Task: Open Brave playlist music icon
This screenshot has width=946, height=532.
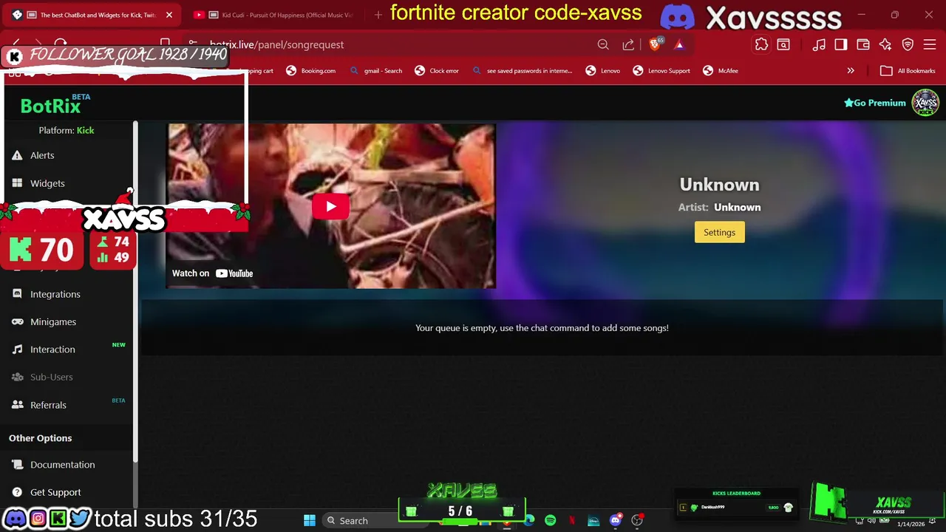Action: (819, 45)
